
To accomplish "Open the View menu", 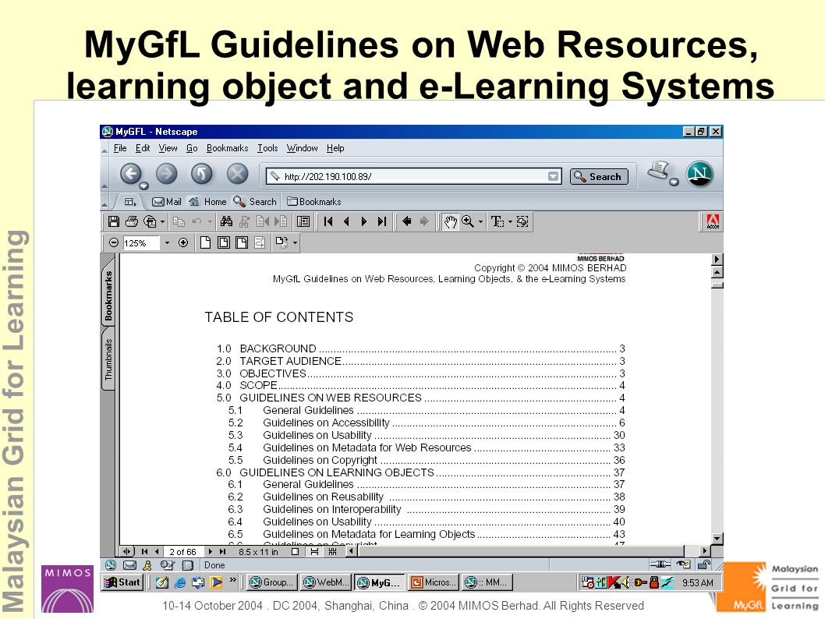I will [x=168, y=148].
